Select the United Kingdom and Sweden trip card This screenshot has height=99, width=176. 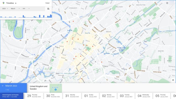[x=45, y=88]
